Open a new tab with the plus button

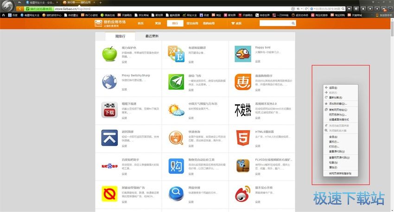click(100, 2)
